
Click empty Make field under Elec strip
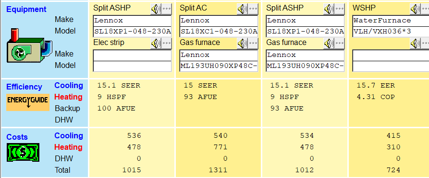132,55
